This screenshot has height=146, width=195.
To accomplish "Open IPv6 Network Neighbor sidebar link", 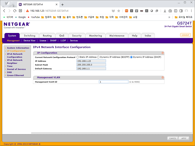I will tap(15, 62).
